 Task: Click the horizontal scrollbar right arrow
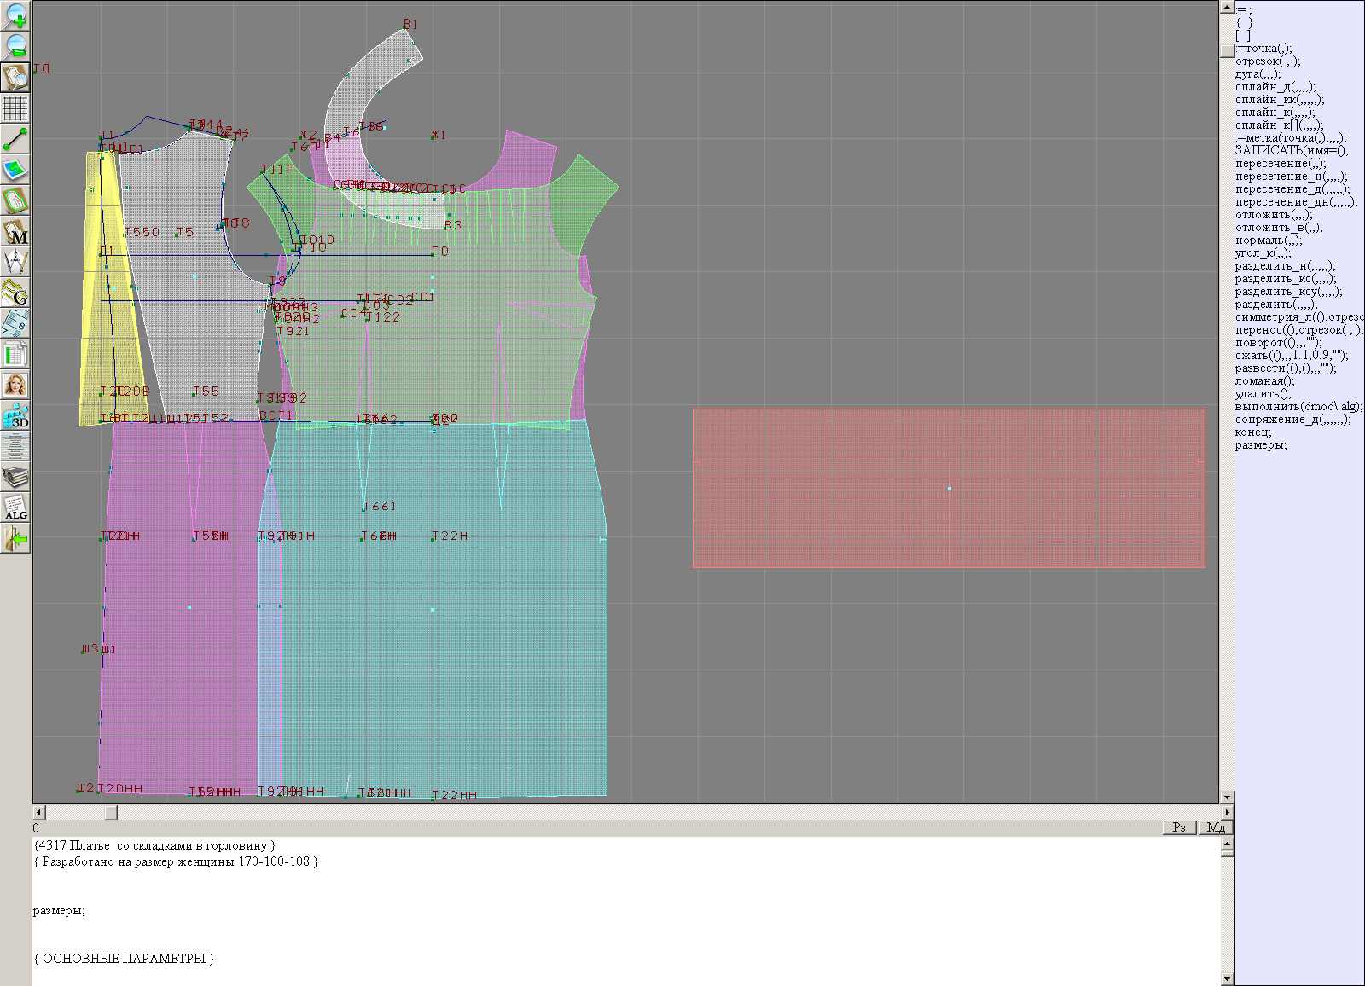pos(1227,812)
